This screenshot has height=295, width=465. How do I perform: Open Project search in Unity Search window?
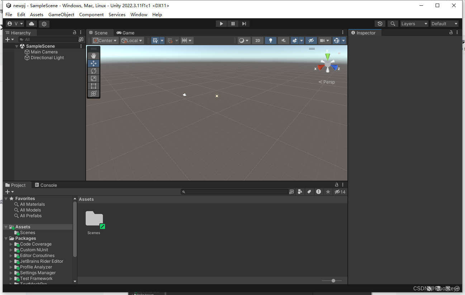(291, 192)
